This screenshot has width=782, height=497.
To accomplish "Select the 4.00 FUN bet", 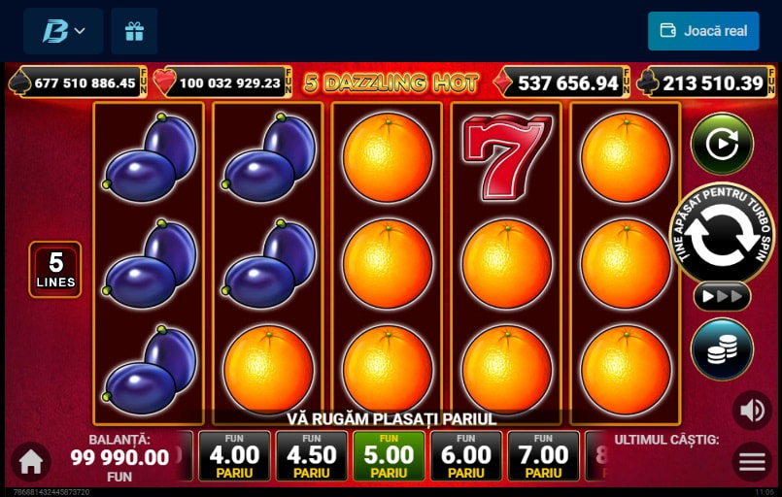I will click(x=234, y=455).
